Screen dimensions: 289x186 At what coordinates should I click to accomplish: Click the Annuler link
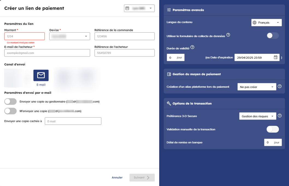(x=117, y=178)
